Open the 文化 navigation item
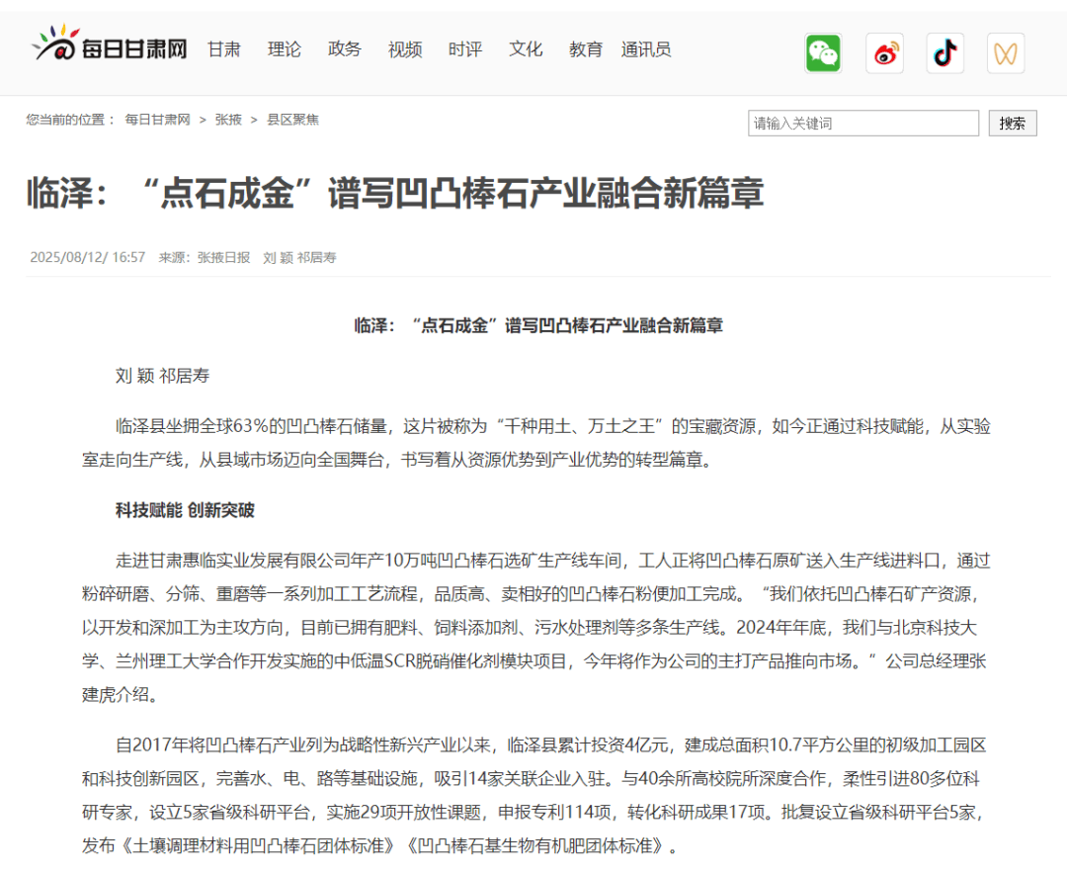This screenshot has width=1067, height=874. pos(526,49)
